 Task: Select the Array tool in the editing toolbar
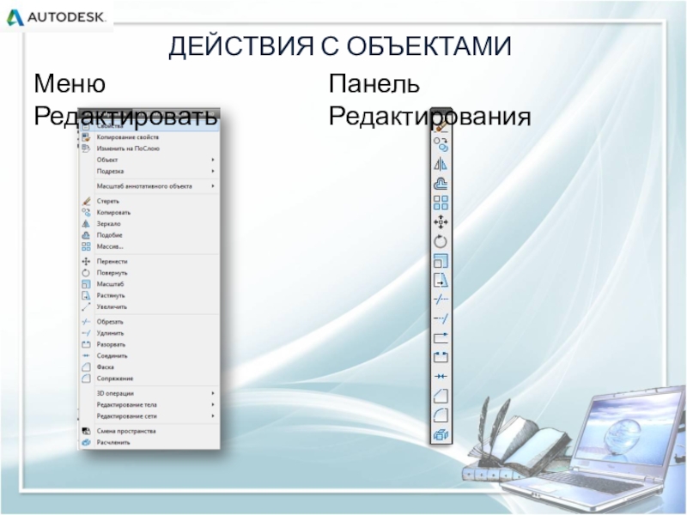point(441,203)
